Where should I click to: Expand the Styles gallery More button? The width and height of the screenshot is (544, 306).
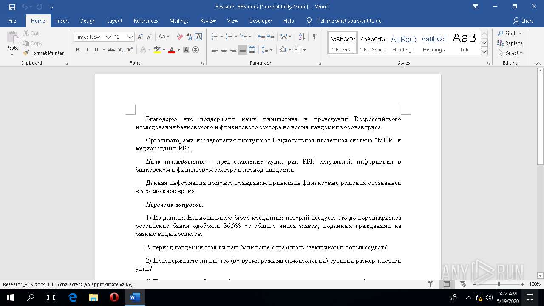tap(484, 51)
